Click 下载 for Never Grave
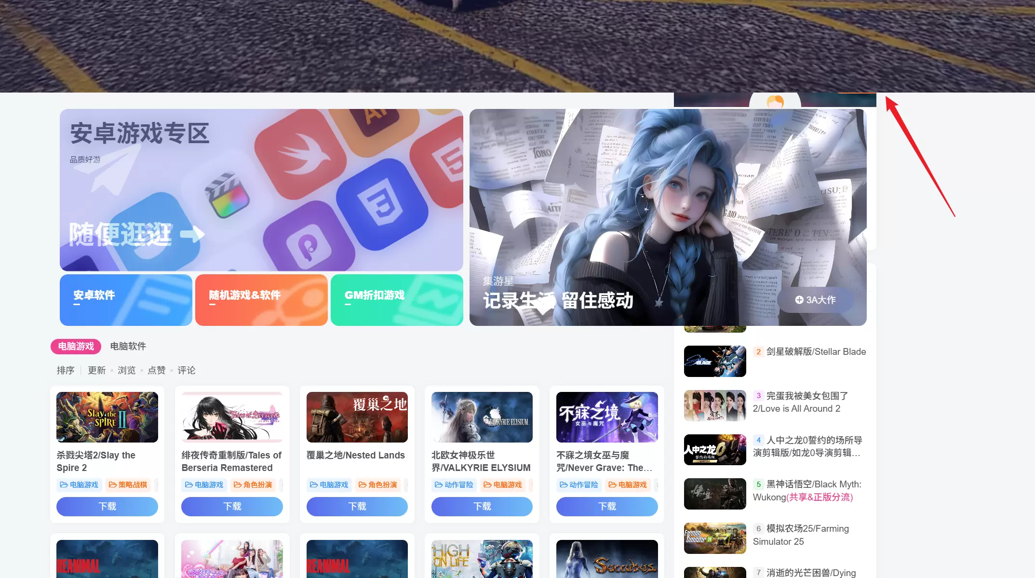The height and width of the screenshot is (578, 1035). [x=607, y=506]
